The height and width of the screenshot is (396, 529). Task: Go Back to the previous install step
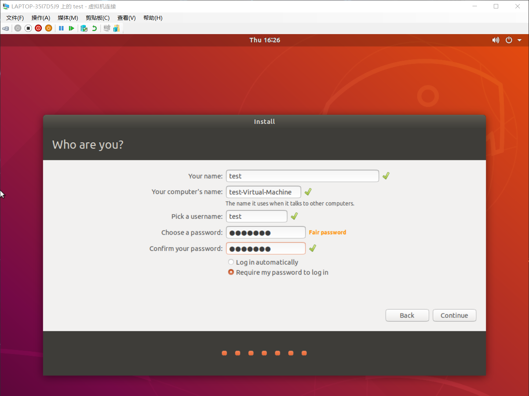pos(407,315)
